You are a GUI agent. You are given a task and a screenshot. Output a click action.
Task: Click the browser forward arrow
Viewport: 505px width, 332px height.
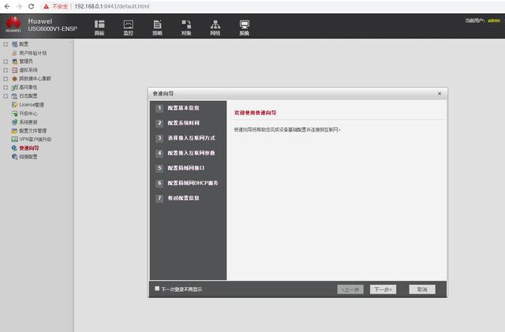coord(19,6)
